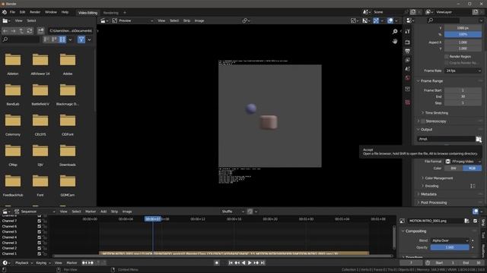
Task: Refresh the file browser listing
Action: point(30,31)
